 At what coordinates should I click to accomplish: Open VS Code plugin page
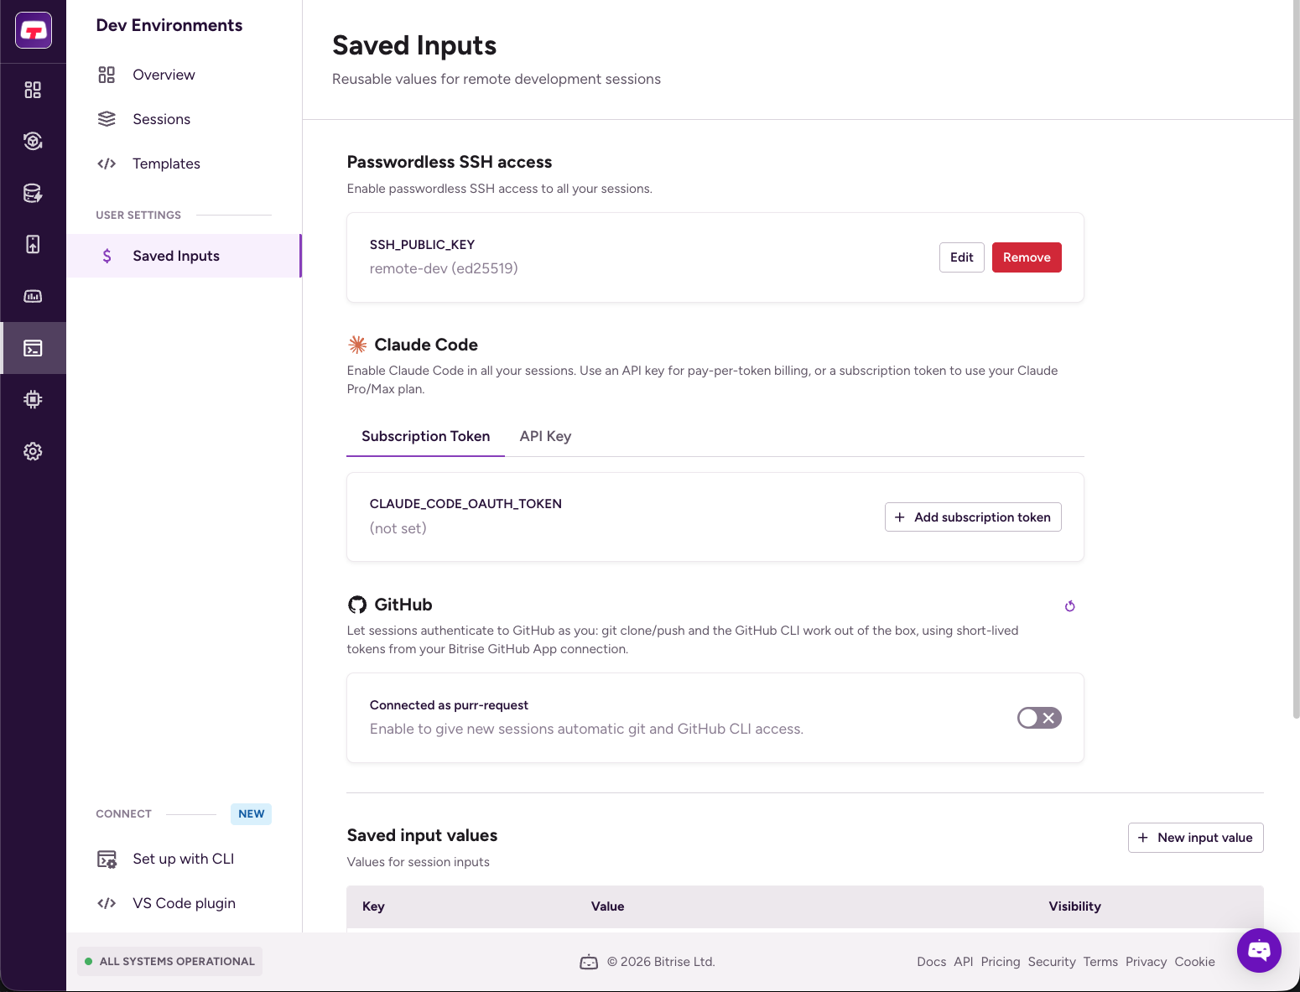[x=184, y=903]
